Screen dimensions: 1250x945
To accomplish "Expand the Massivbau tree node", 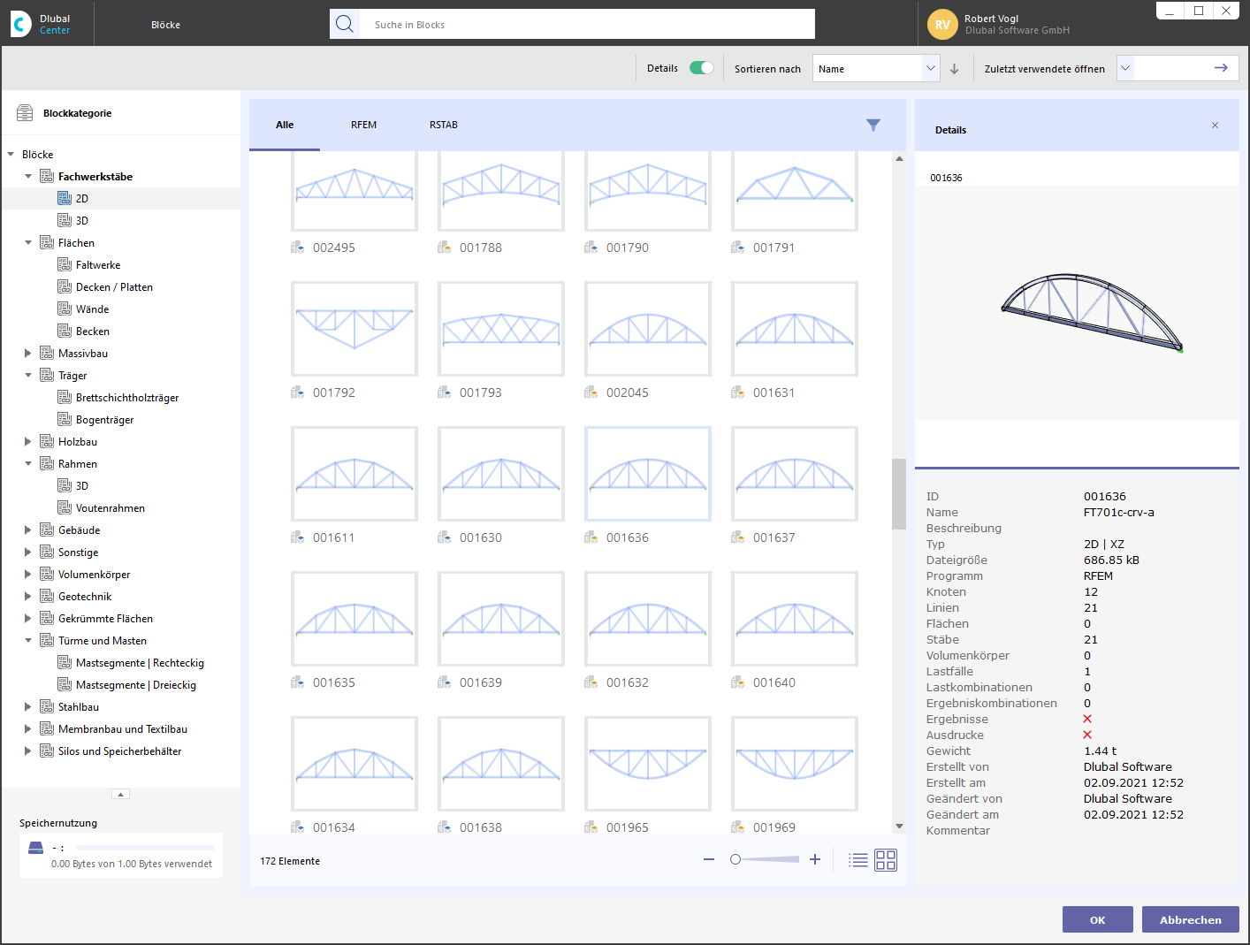I will coord(28,354).
